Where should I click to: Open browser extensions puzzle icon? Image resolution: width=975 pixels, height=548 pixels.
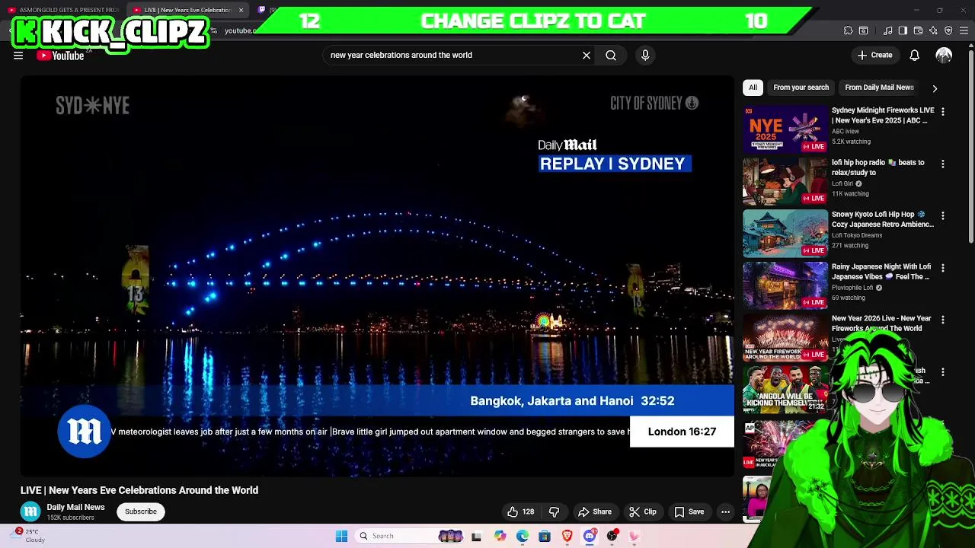849,30
